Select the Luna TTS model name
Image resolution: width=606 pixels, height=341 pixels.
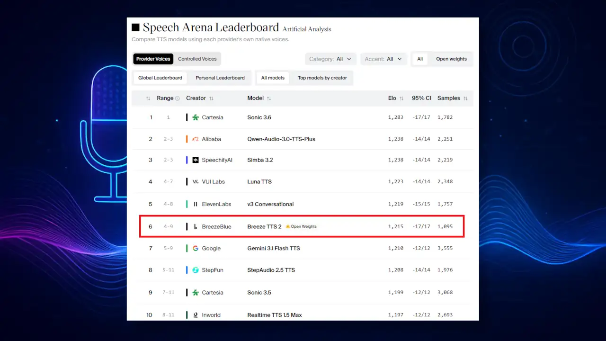point(259,182)
